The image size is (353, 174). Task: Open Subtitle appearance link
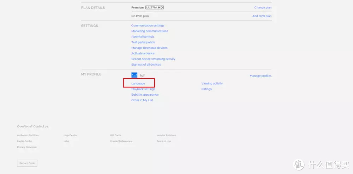(145, 95)
